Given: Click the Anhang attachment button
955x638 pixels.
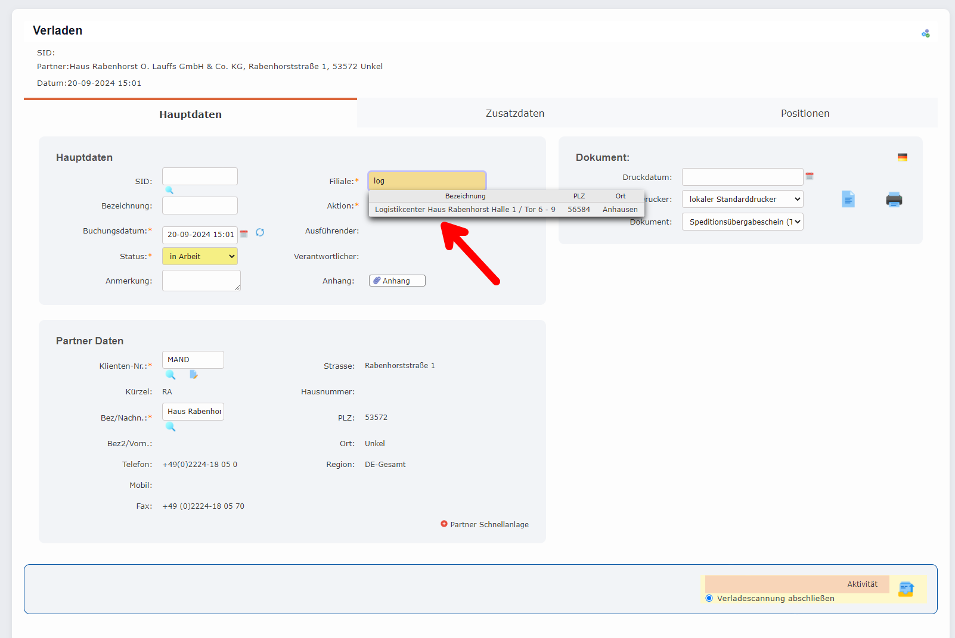Looking at the screenshot, I should click(397, 281).
